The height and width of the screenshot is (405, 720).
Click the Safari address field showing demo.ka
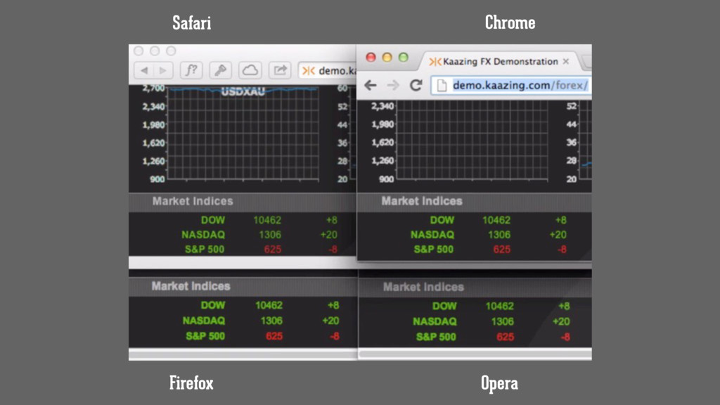tap(327, 71)
